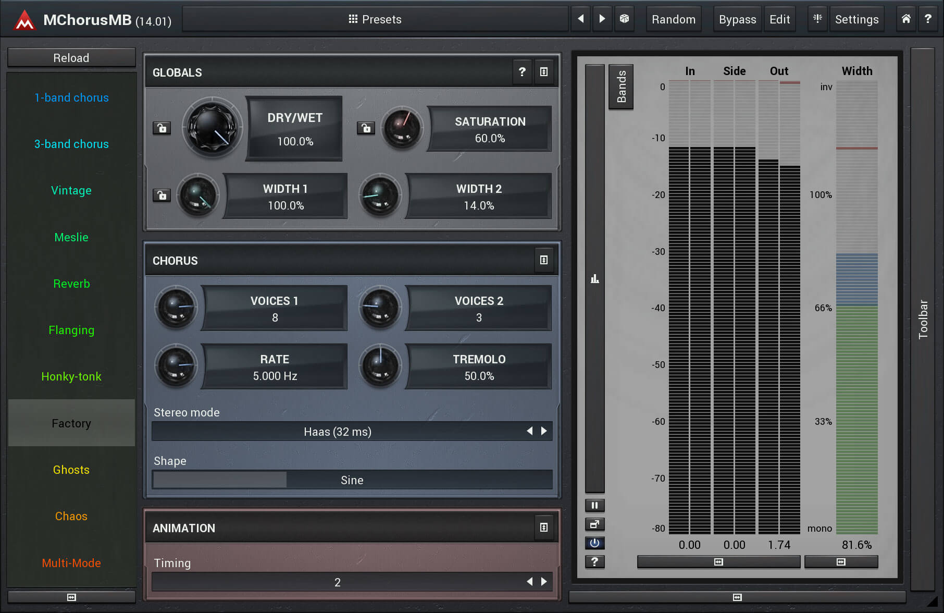Screen dimensions: 944x613
Task: Click the SATURATION 60.0% value box
Action: 490,129
